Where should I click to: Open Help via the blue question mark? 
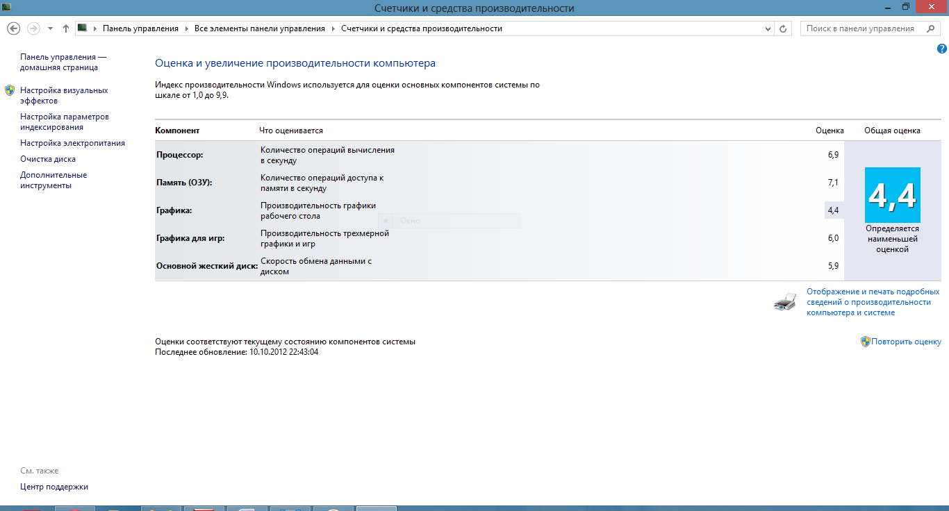point(942,49)
